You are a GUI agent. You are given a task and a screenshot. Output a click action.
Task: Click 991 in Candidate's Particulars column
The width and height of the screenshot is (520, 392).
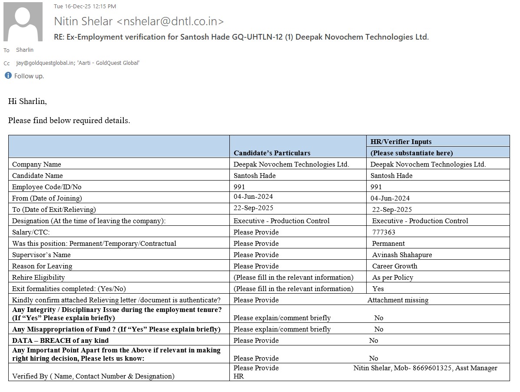(239, 187)
